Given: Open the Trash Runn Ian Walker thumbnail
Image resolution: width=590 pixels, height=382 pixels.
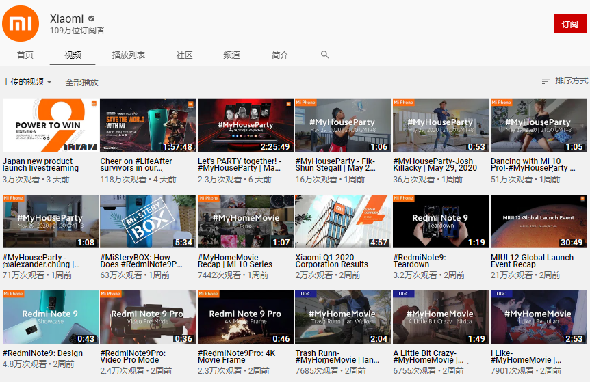Looking at the screenshot, I should click(343, 317).
